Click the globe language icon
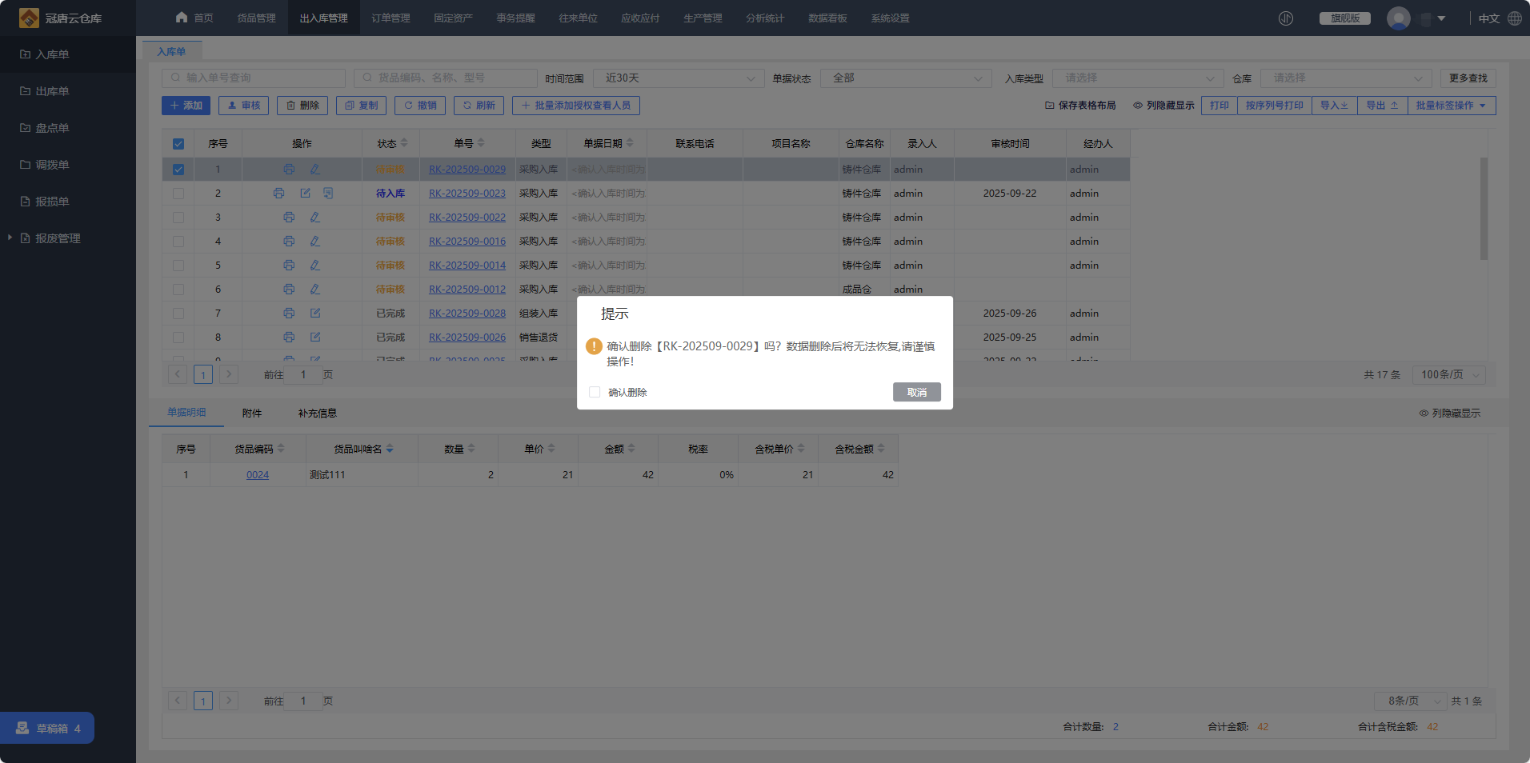The width and height of the screenshot is (1530, 763). [1515, 18]
